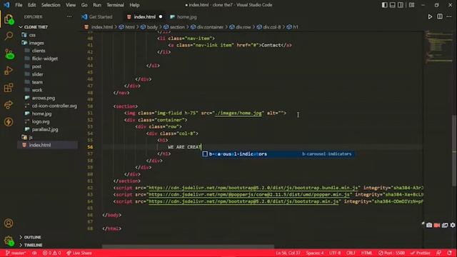Open Customize Layout icon

[411, 5]
